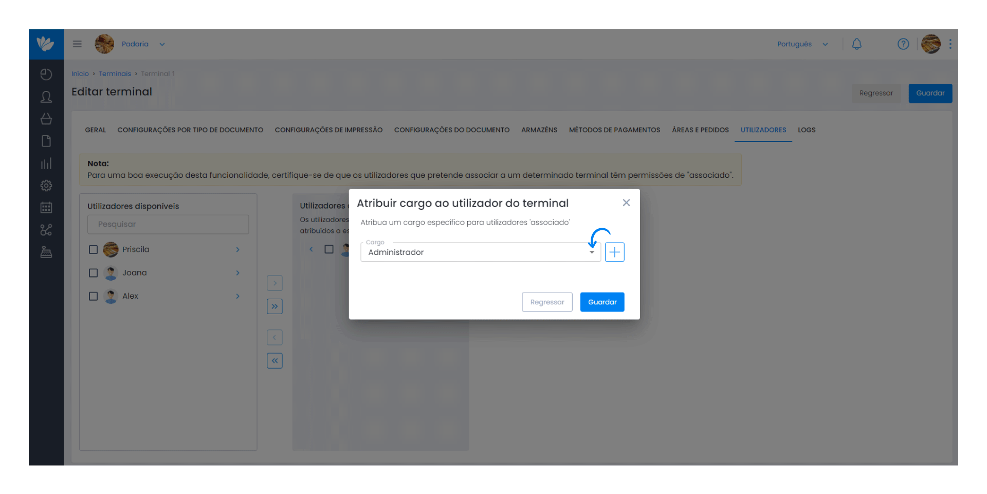The height and width of the screenshot is (494, 987).
Task: Move all users right with double arrow
Action: pyautogui.click(x=275, y=306)
